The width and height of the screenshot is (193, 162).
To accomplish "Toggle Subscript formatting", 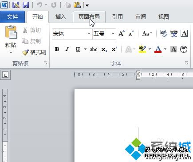I will click(104, 49).
